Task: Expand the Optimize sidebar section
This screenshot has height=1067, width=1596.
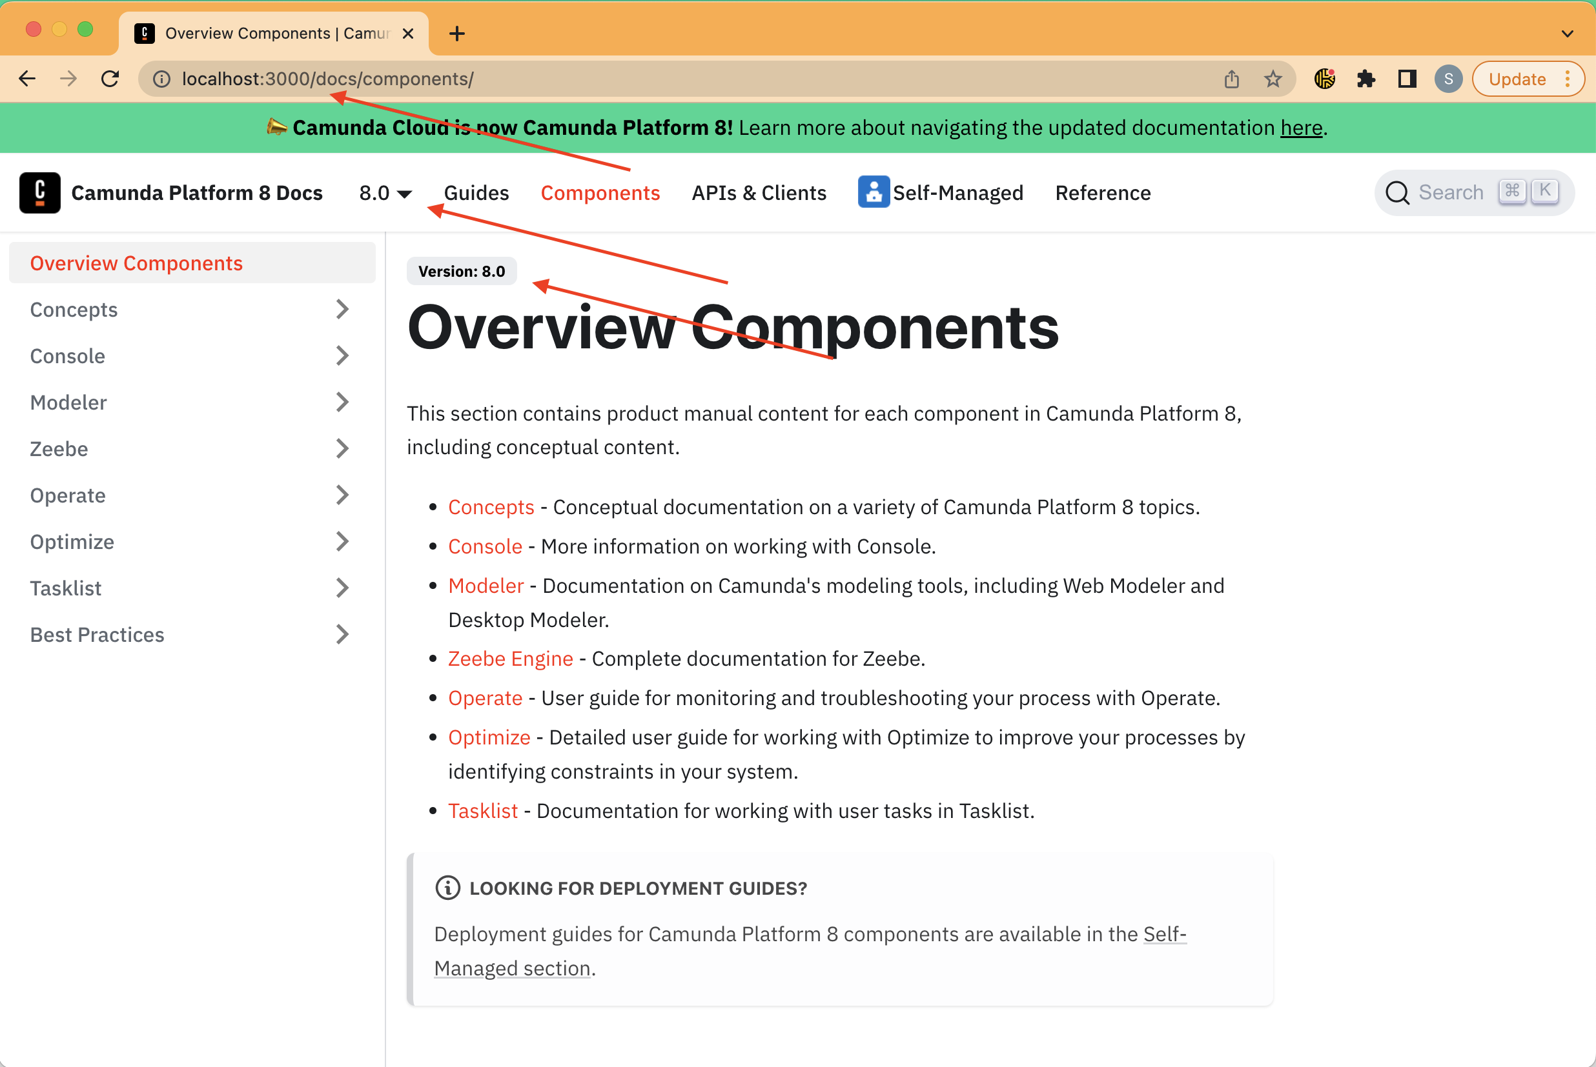Action: coord(342,542)
